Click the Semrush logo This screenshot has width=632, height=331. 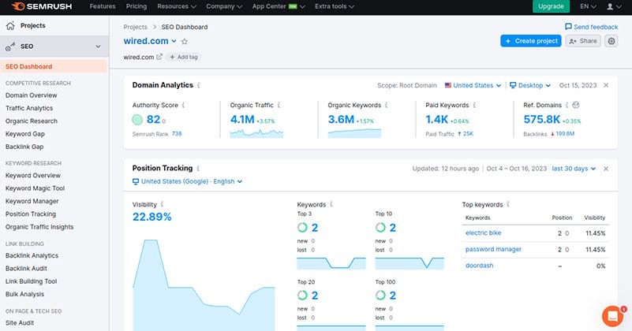(x=42, y=6)
